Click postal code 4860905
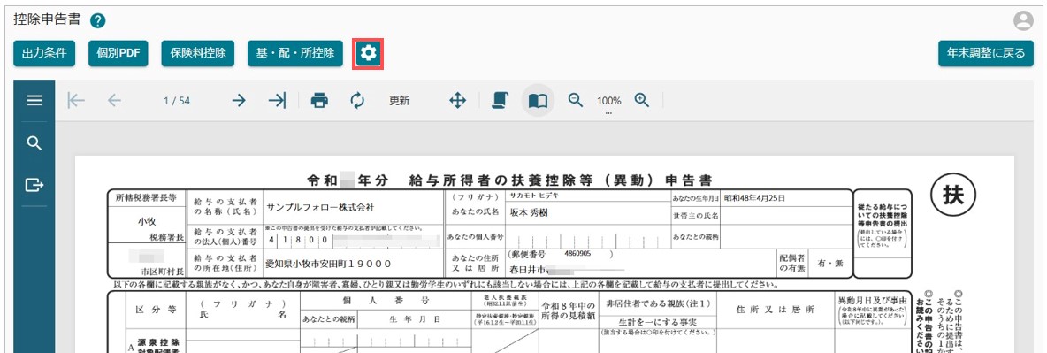1047x353 pixels. click(x=577, y=255)
